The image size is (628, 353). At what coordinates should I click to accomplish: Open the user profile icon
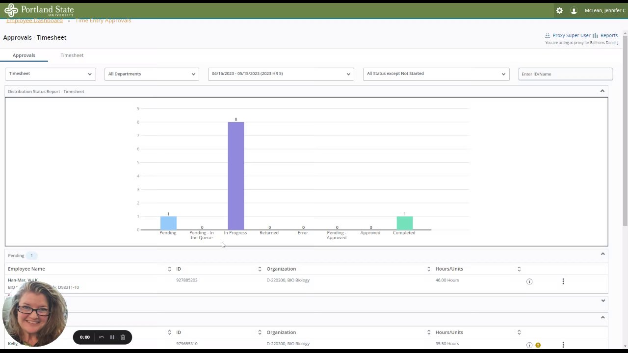click(x=574, y=10)
